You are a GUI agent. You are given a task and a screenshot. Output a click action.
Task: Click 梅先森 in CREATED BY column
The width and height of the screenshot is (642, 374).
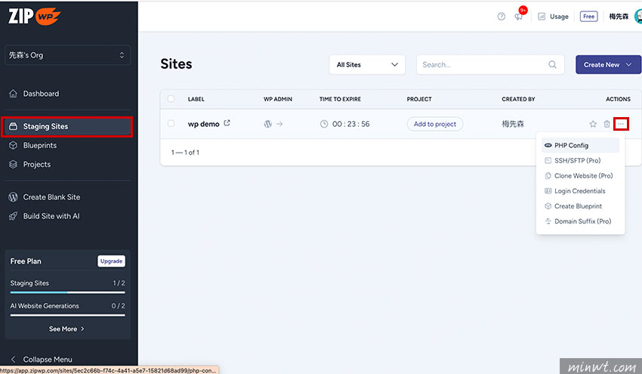point(513,124)
